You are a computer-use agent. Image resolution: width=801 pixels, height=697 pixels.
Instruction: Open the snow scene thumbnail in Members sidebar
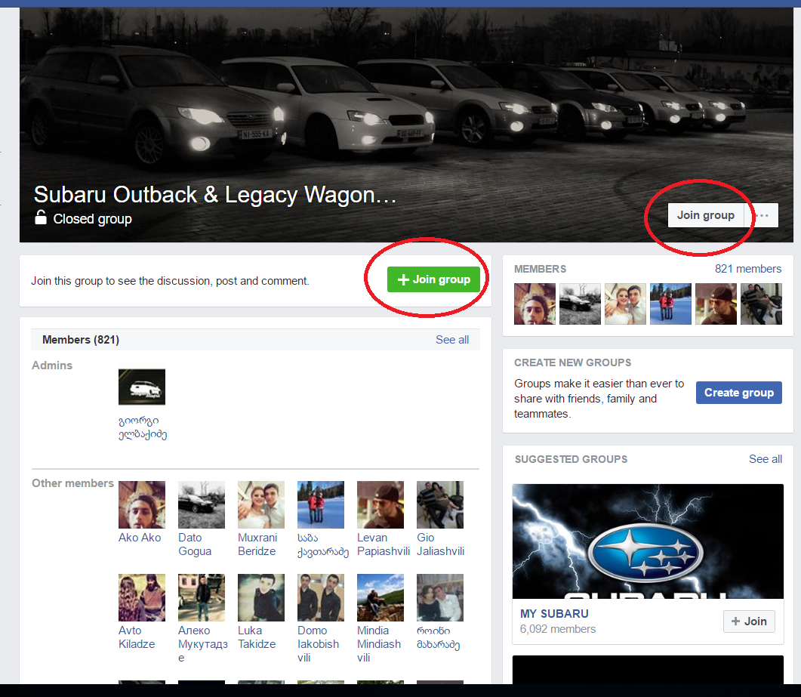tap(670, 304)
